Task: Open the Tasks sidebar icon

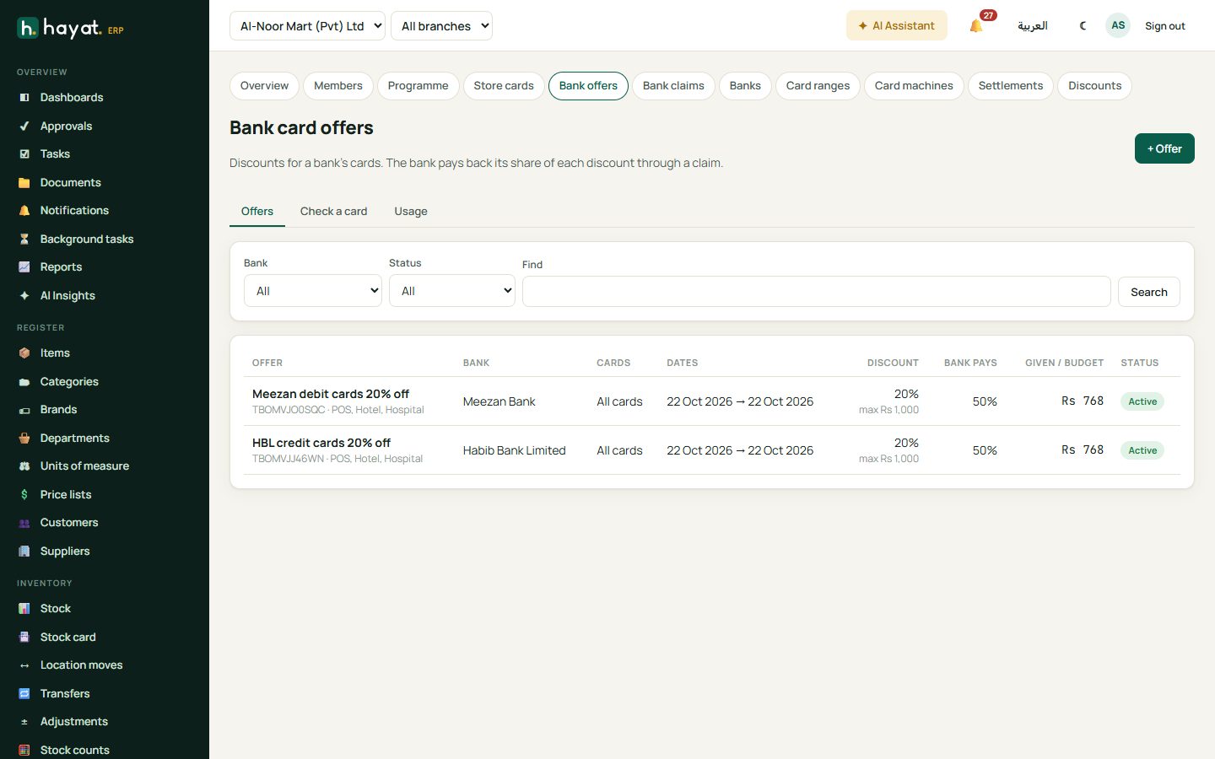Action: [24, 154]
